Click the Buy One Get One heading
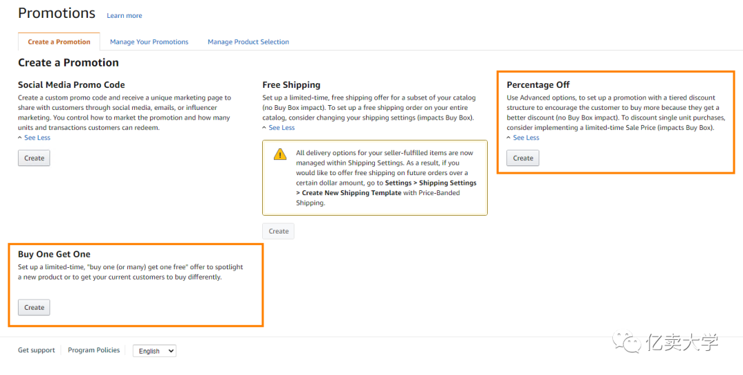743x375 pixels. (54, 254)
